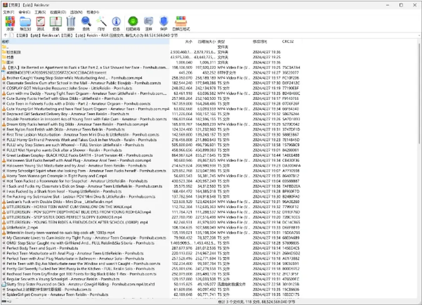422x305 pixels.
Task: Select the LittleReislin_2.mp4 file name
Action: point(22,228)
